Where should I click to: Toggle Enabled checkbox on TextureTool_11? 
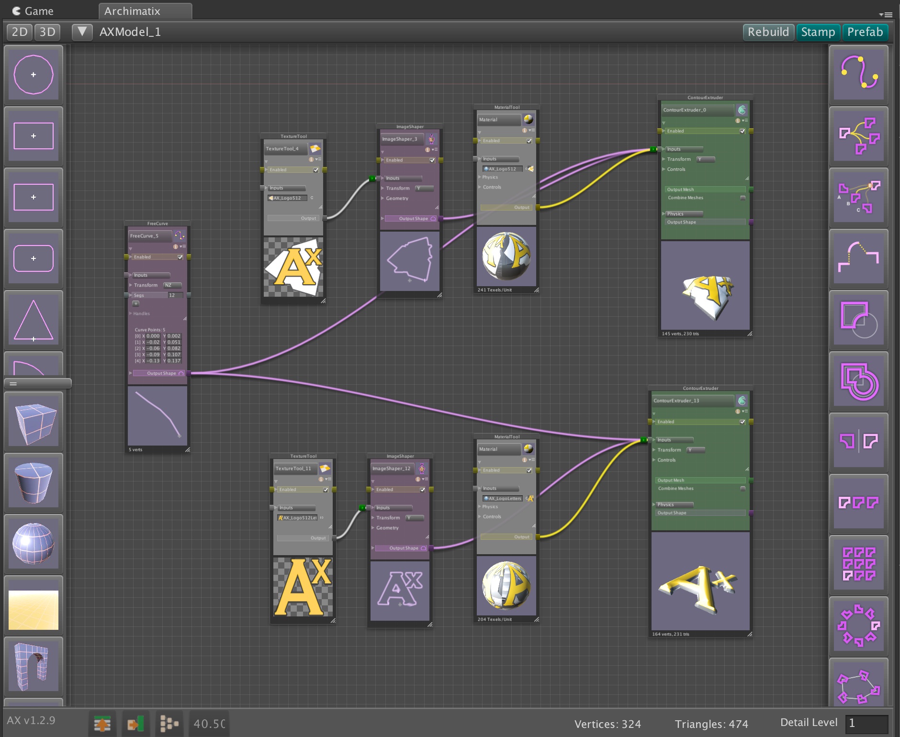pos(326,490)
